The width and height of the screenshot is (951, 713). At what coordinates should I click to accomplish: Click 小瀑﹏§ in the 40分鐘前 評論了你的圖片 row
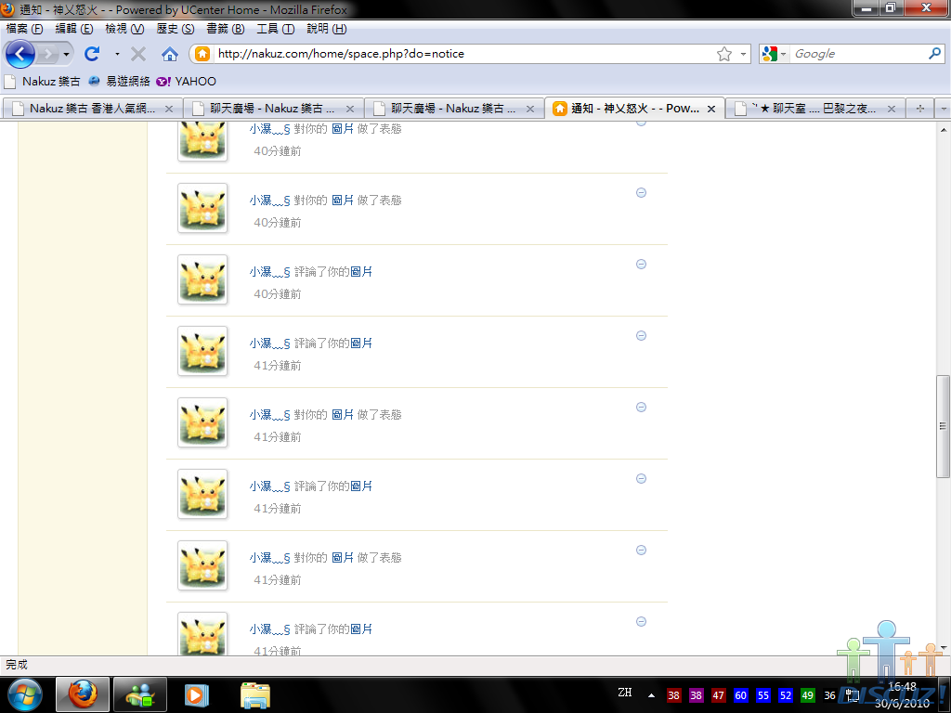[x=270, y=272]
